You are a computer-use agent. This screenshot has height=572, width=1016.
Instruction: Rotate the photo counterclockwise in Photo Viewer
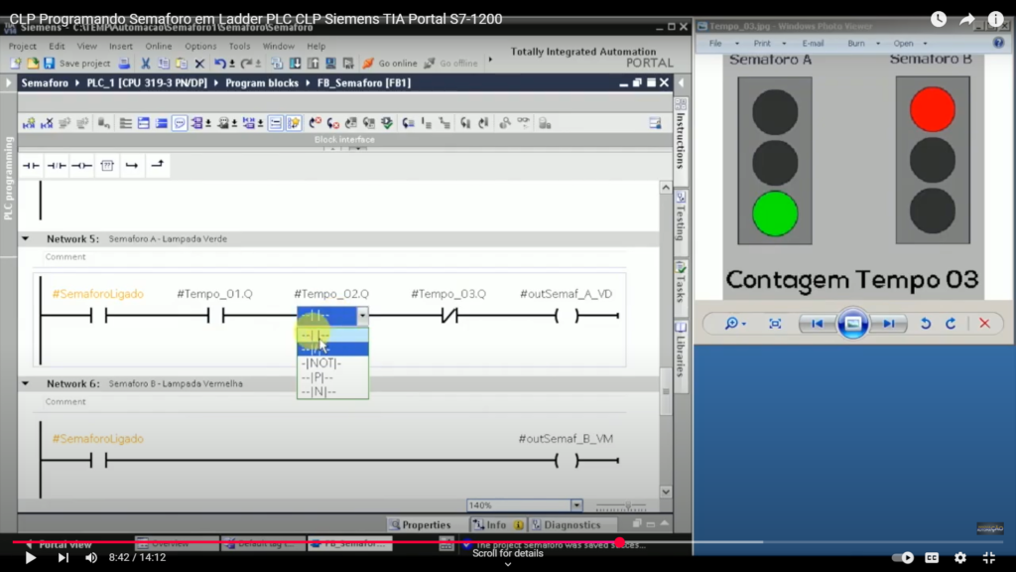926,323
